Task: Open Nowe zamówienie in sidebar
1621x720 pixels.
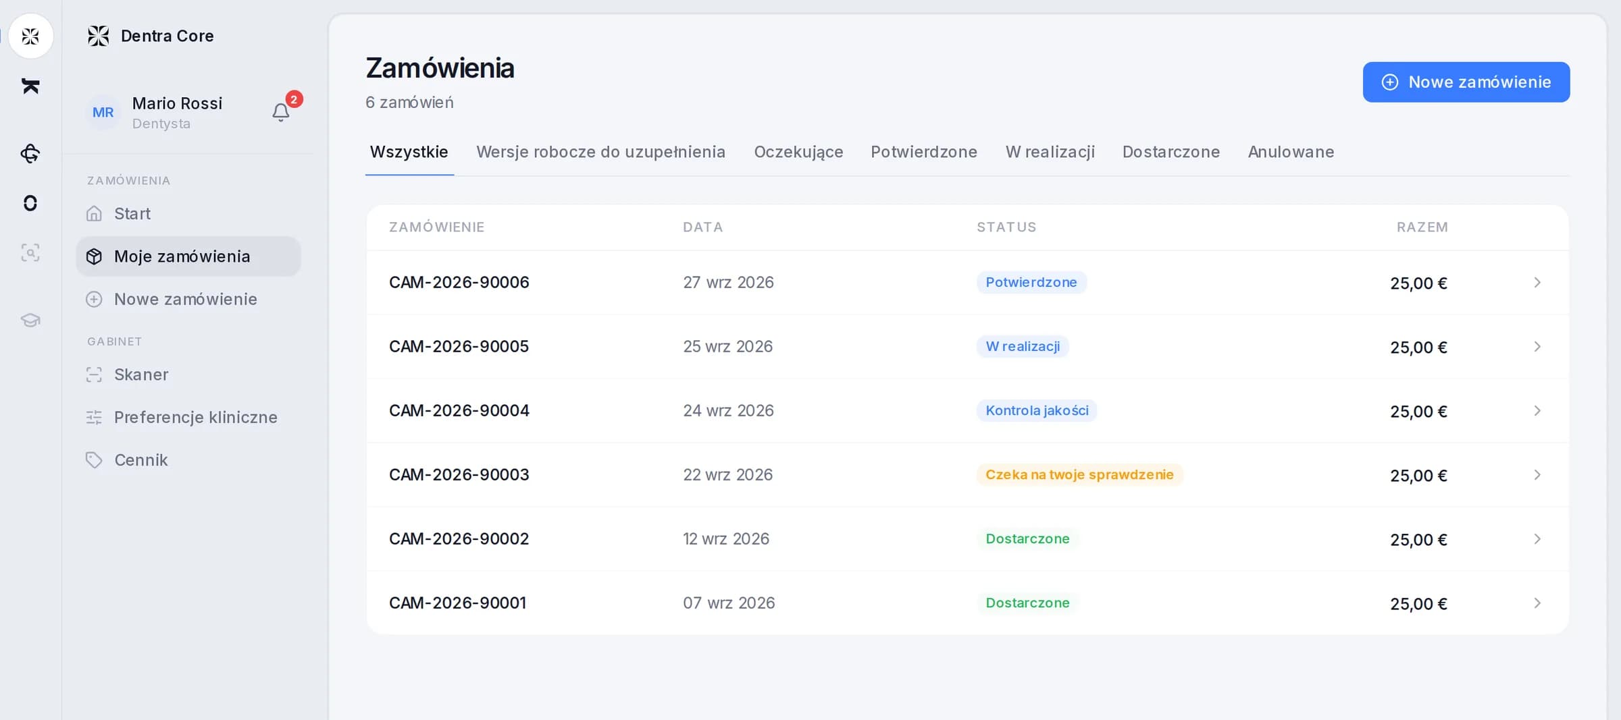Action: coord(188,299)
